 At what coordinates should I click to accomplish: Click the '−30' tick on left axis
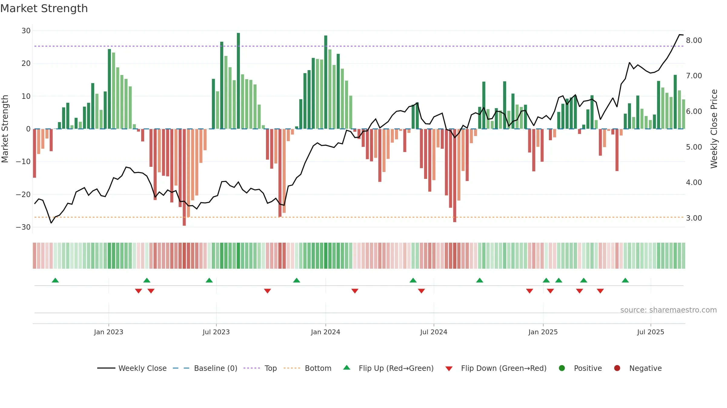(x=23, y=227)
